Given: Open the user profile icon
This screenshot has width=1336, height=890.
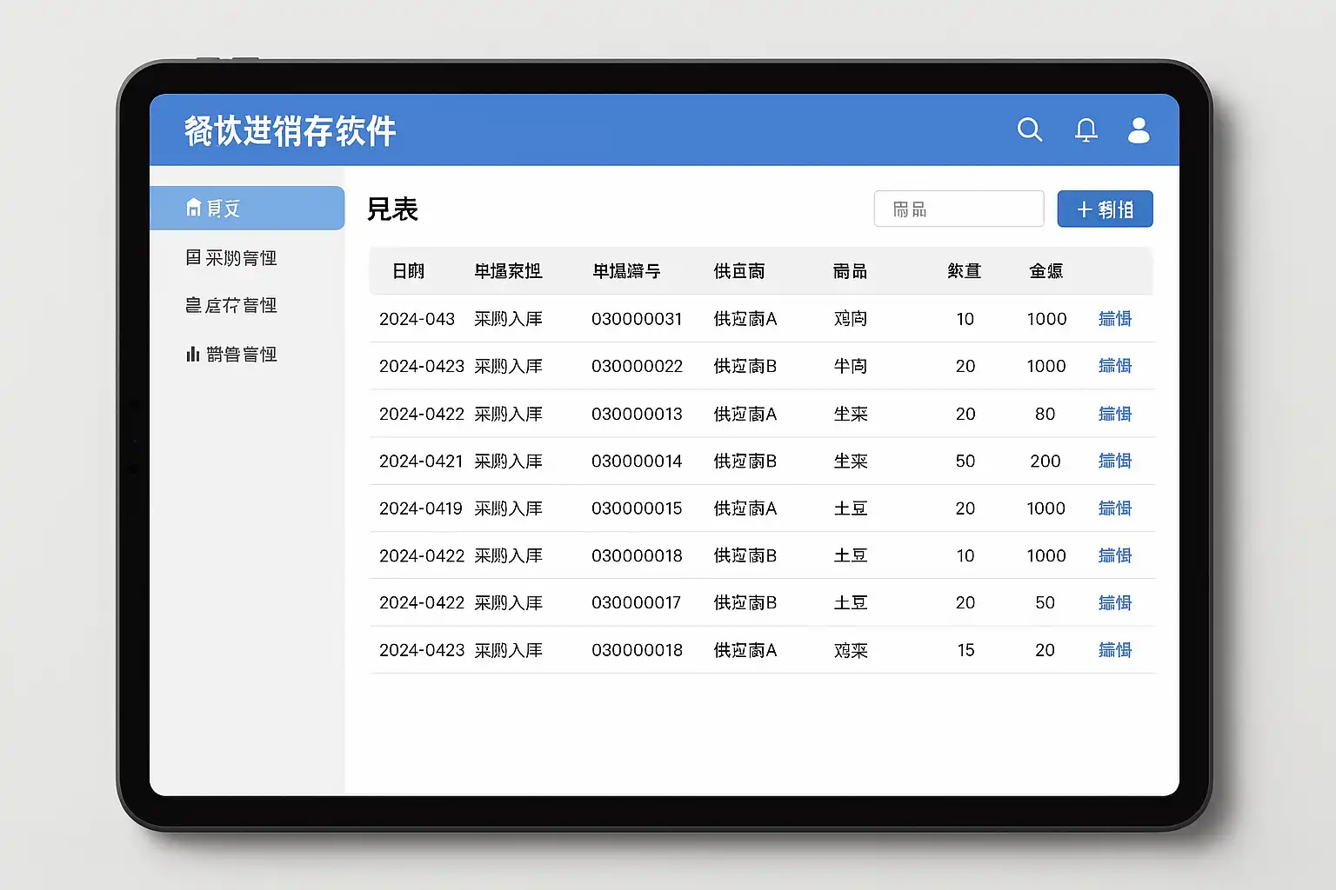Looking at the screenshot, I should tap(1139, 130).
